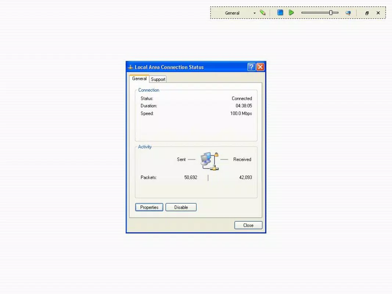Click the Close button at the bottom of the dialog
The image size is (392, 294).
click(248, 225)
